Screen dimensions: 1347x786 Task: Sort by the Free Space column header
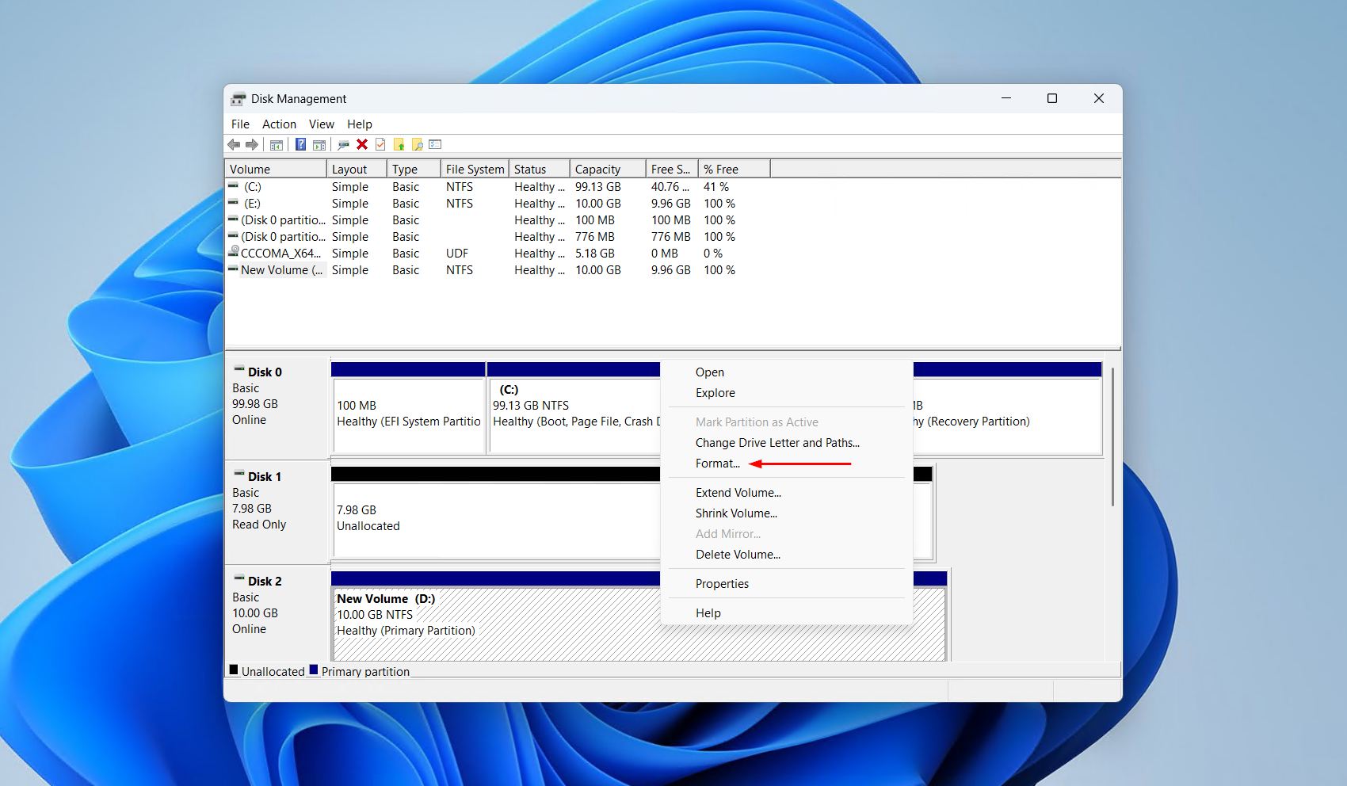pyautogui.click(x=672, y=169)
